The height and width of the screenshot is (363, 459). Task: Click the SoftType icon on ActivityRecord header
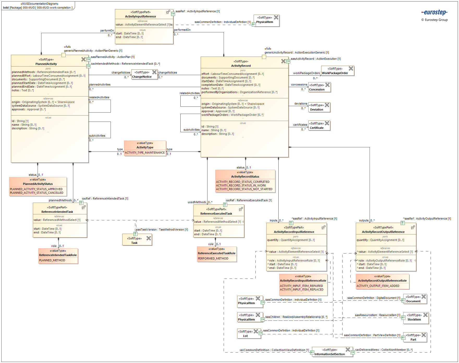(283, 61)
